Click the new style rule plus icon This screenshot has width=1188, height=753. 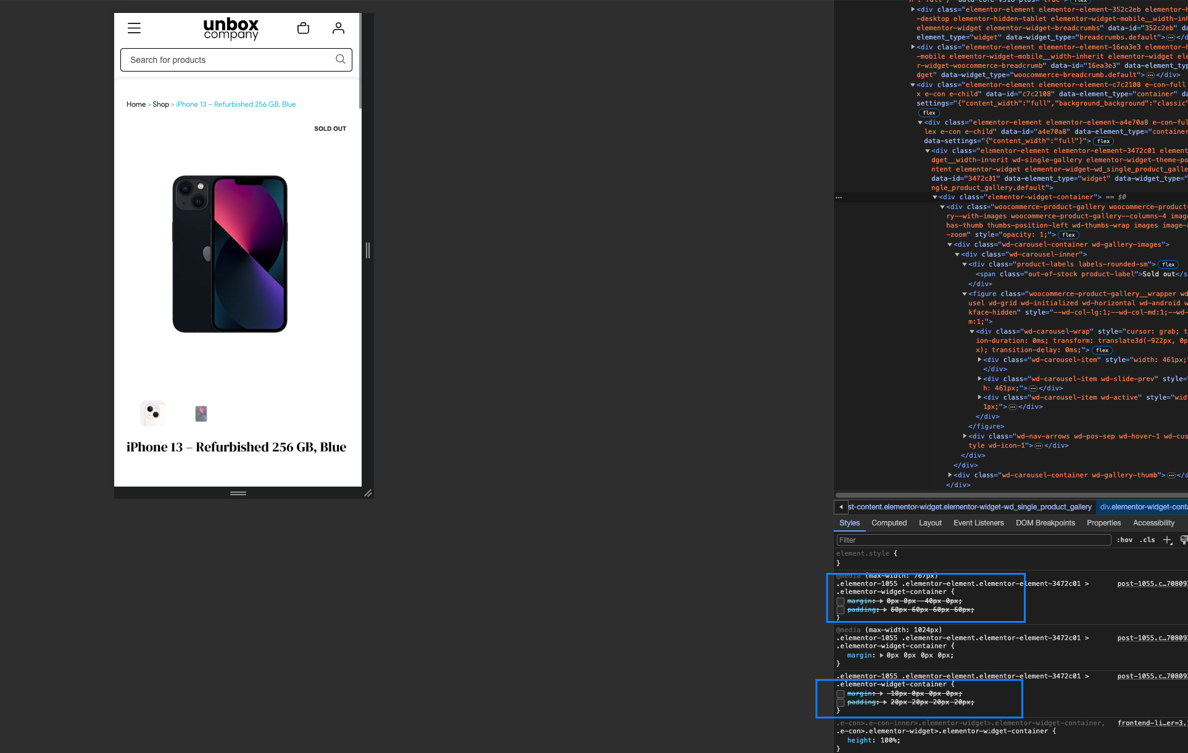coord(1167,540)
